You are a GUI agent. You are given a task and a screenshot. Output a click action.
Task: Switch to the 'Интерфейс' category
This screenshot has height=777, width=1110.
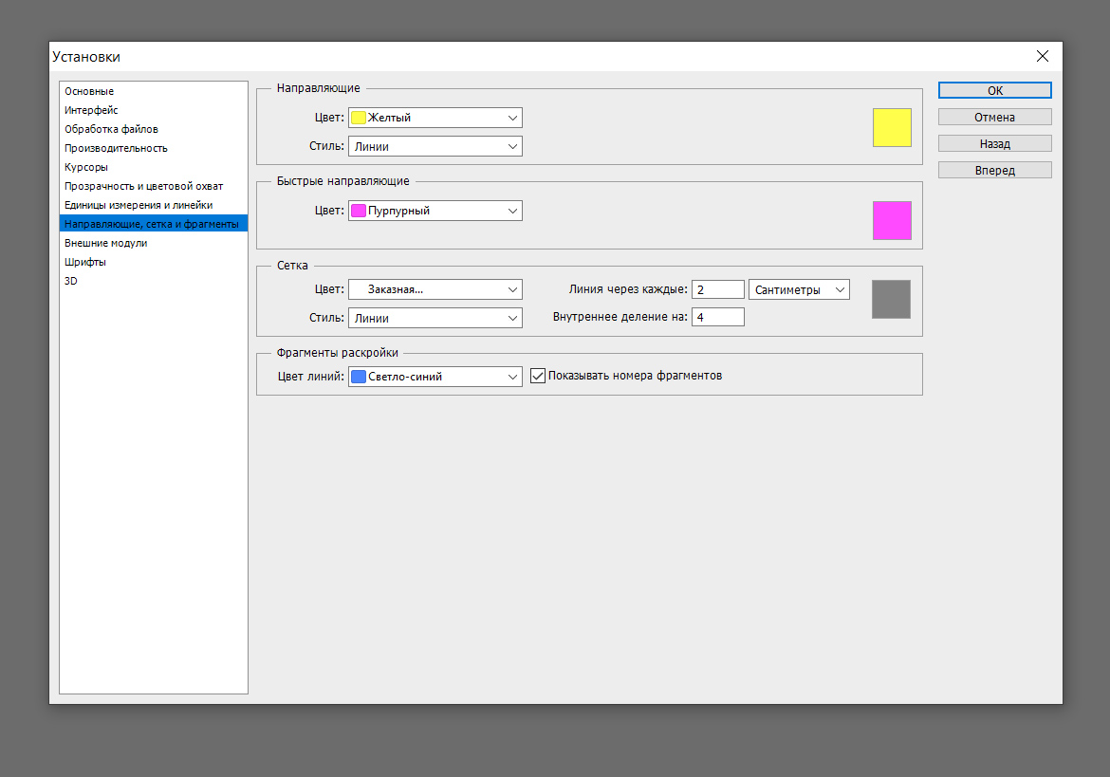(x=91, y=110)
